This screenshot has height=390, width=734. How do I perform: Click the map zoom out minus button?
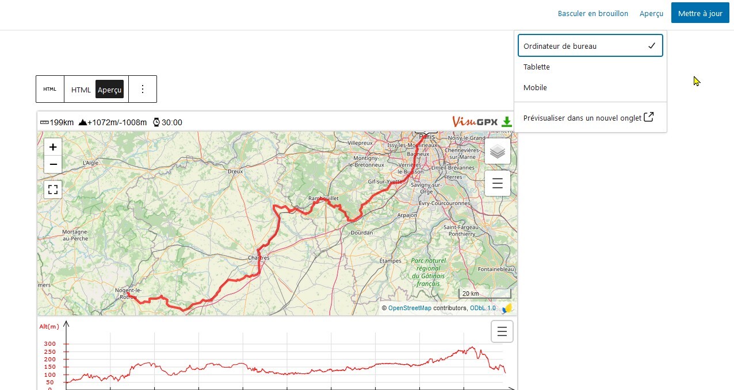53,164
